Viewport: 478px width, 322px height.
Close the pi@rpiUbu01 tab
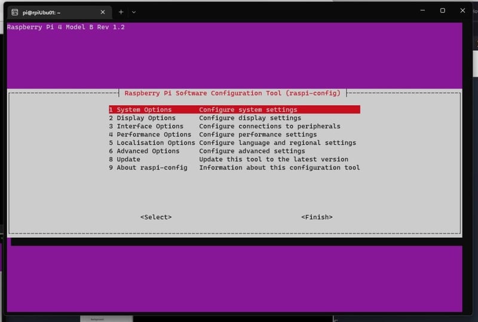(103, 12)
